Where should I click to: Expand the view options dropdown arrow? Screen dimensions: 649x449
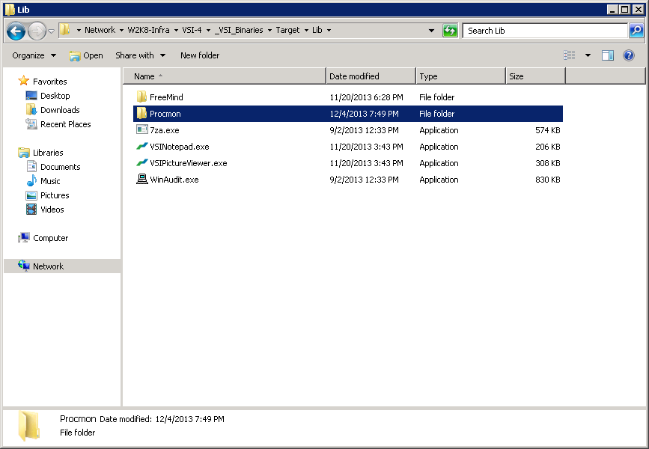coord(588,55)
